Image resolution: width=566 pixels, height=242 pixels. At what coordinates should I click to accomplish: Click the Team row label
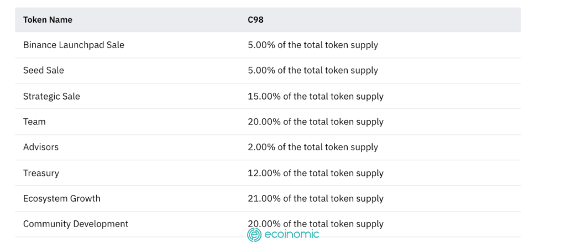(34, 122)
